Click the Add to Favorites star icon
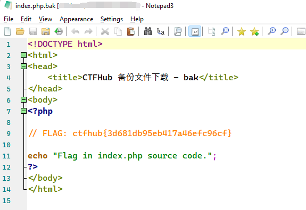Image resolution: width=306 pixels, height=210 pixels. (x=254, y=31)
